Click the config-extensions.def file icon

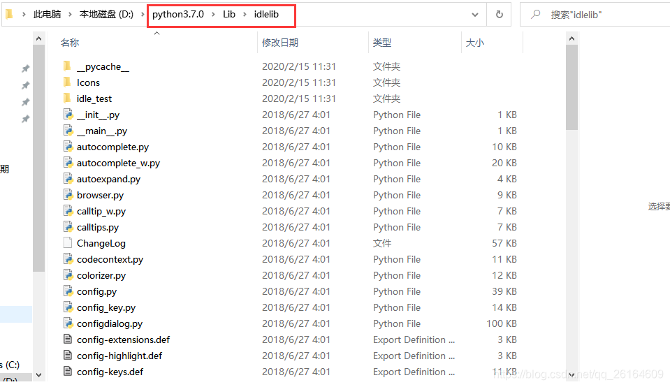pyautogui.click(x=68, y=339)
